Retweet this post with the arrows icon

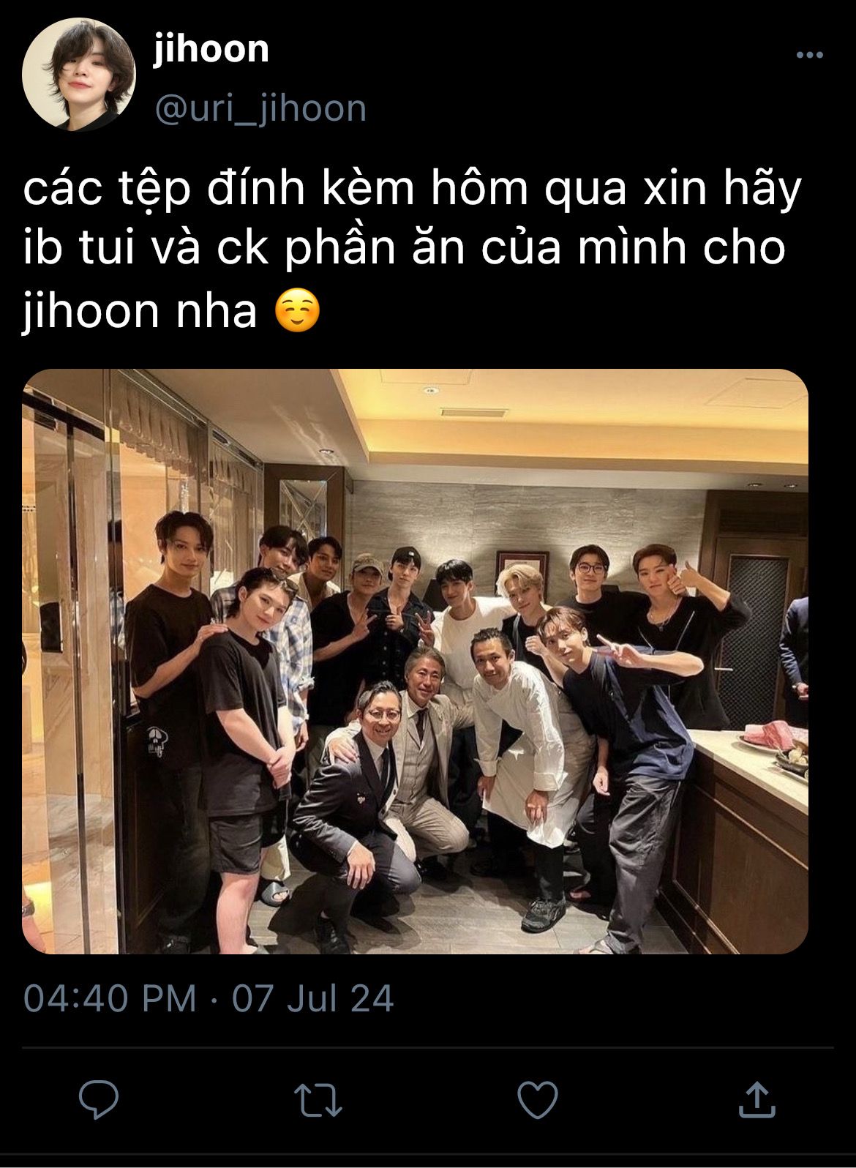coord(318,1100)
